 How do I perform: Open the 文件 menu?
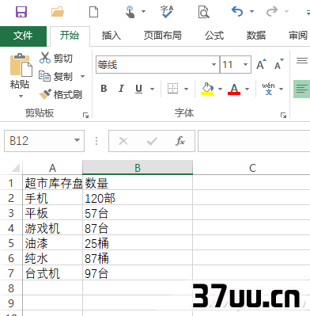(23, 36)
